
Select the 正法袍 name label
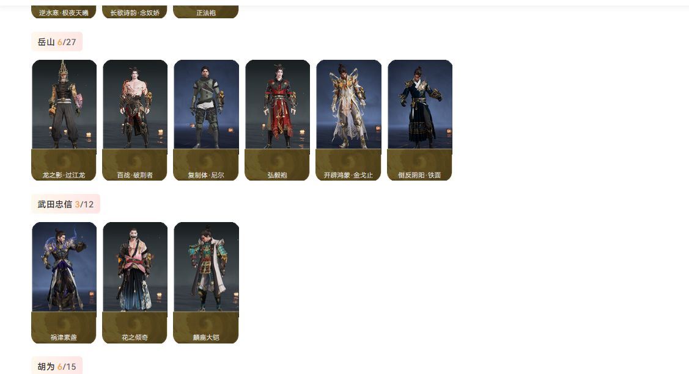206,12
